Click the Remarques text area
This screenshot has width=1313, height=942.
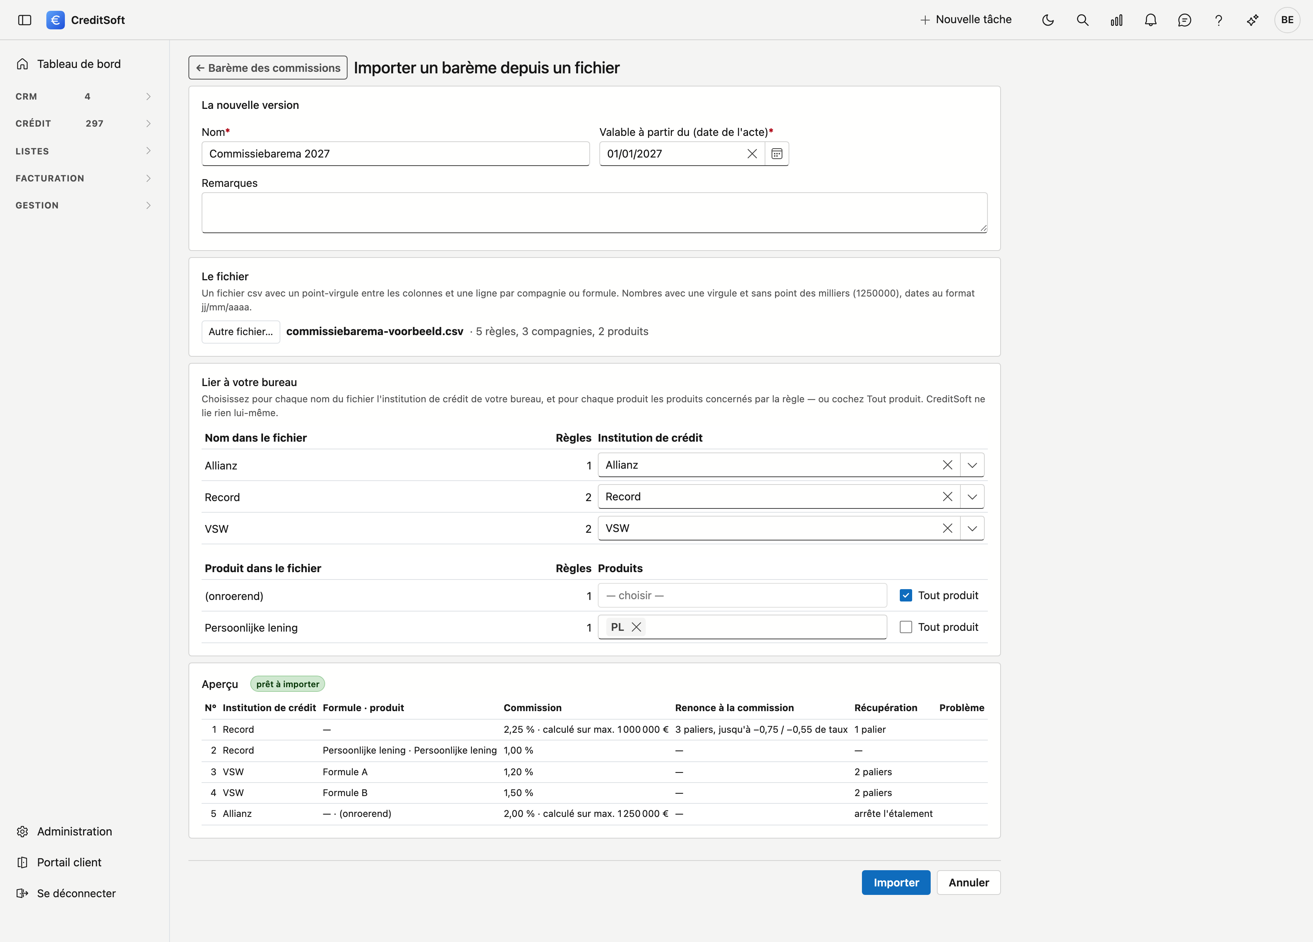click(594, 213)
